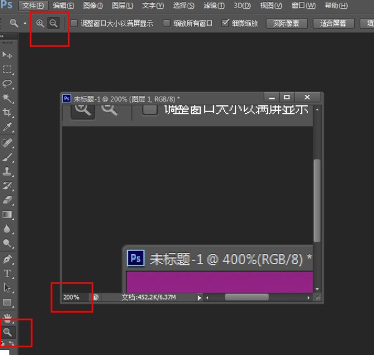Select the Rectangular Marquee tool
374x355 pixels.
click(7, 69)
